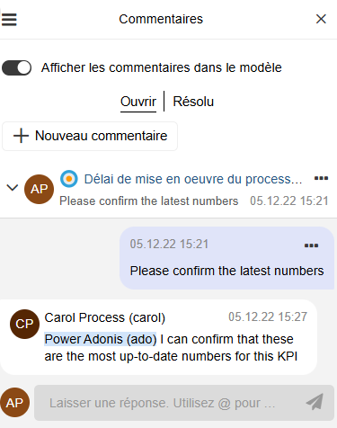Screen dimensions: 337x428
Task: Click the plus icon in Nouveau commentaire
Action: pos(21,136)
